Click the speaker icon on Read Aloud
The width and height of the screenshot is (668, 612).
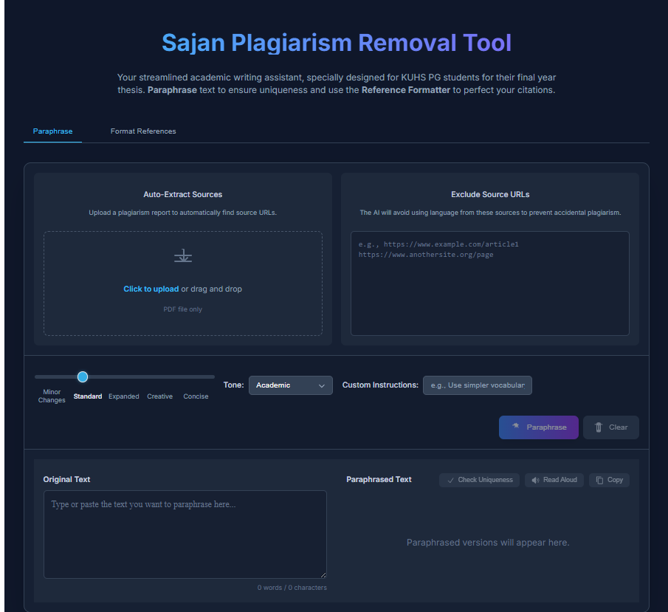[x=534, y=480]
